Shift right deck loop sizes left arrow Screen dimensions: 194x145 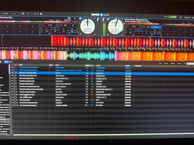[x=125, y=30]
